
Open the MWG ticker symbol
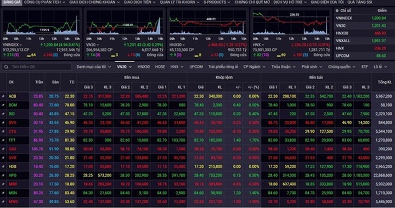pos(13,202)
